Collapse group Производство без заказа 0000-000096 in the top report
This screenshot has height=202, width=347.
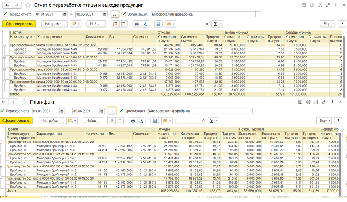(4, 45)
